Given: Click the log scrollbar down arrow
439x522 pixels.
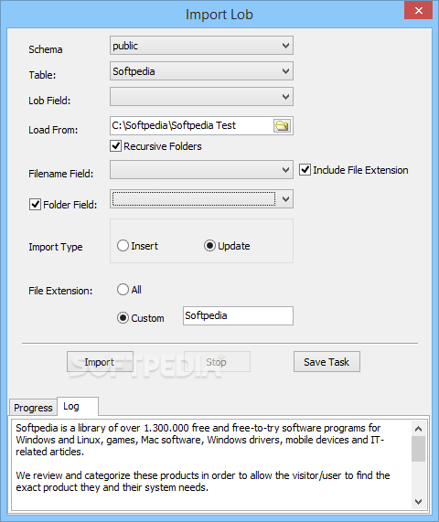Looking at the screenshot, I should (x=418, y=501).
